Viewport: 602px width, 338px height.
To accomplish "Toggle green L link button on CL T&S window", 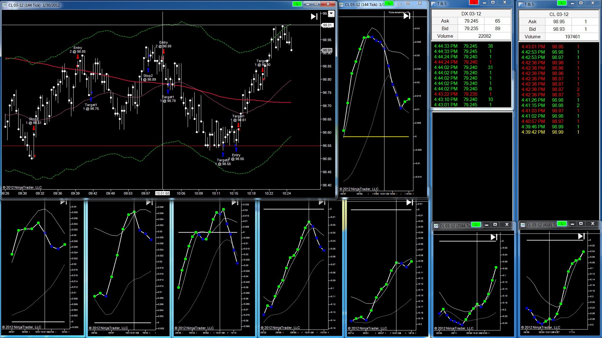I will (x=562, y=3).
